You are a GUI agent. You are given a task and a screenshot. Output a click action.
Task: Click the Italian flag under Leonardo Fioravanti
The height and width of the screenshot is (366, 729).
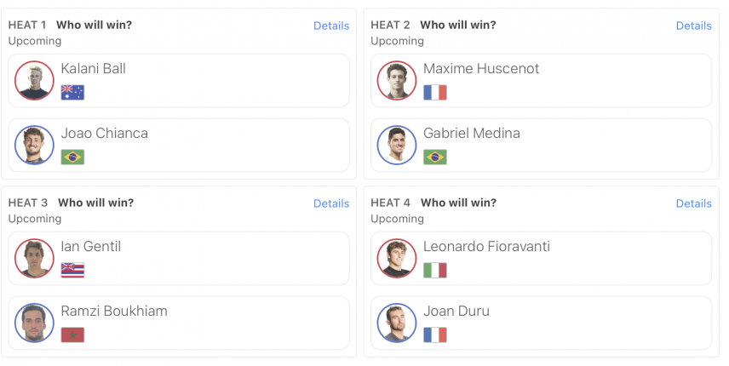[x=435, y=271]
